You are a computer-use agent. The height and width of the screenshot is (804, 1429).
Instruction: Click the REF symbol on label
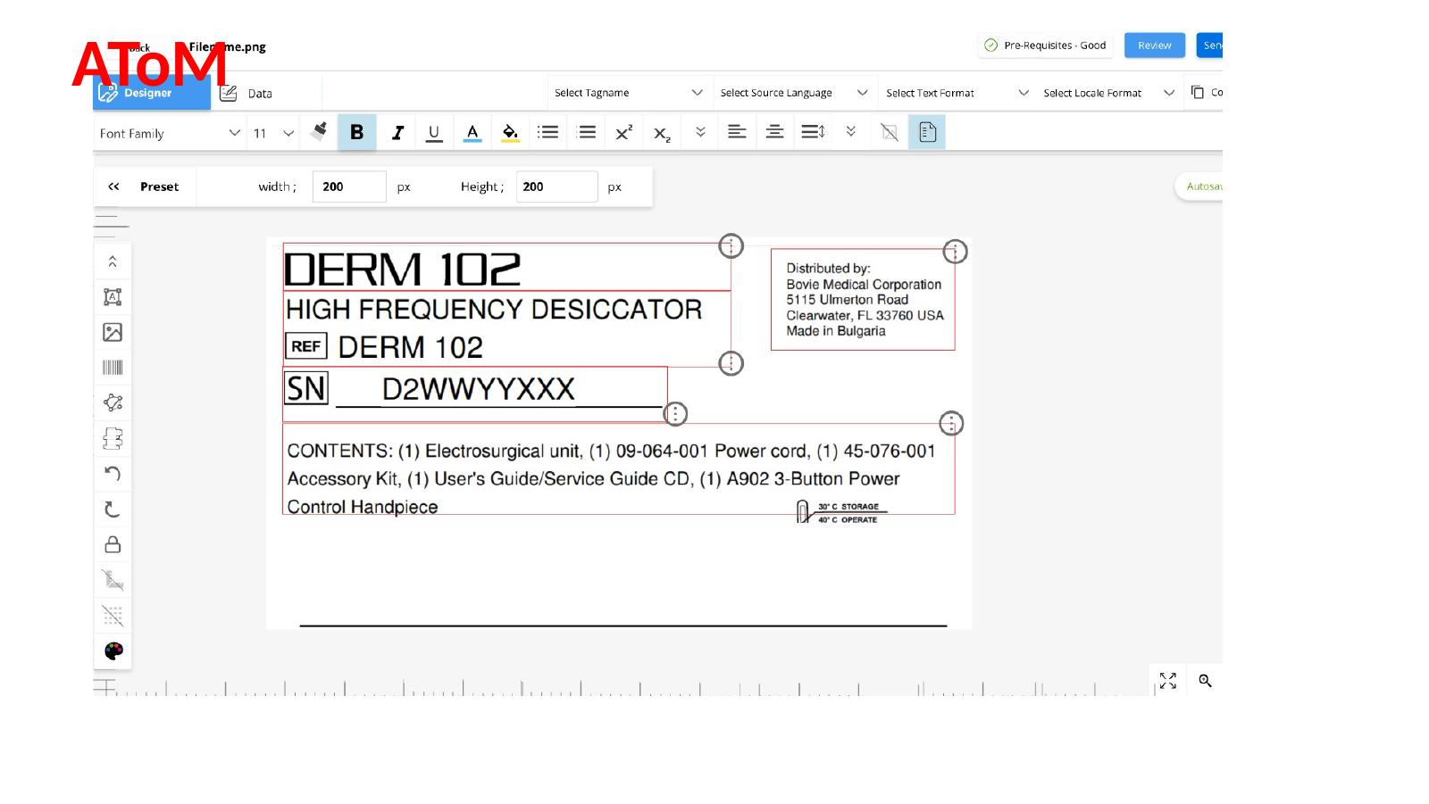click(306, 346)
